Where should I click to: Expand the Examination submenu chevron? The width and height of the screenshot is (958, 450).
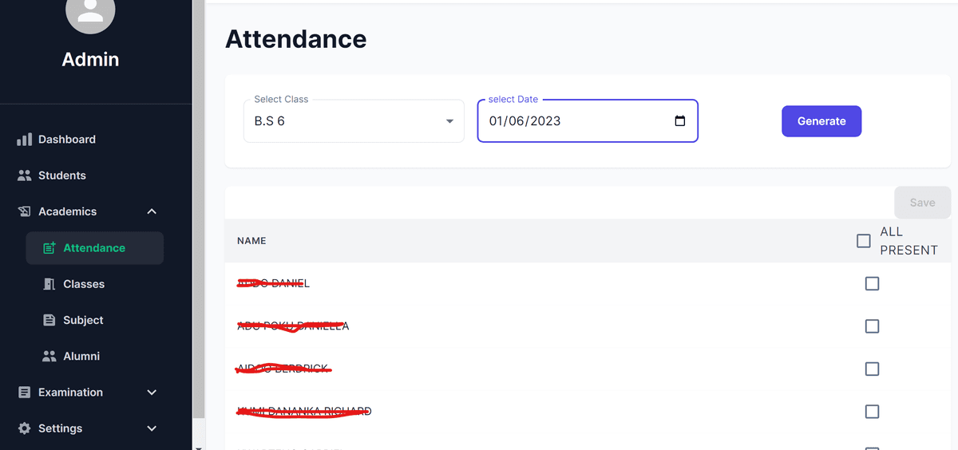[152, 393]
